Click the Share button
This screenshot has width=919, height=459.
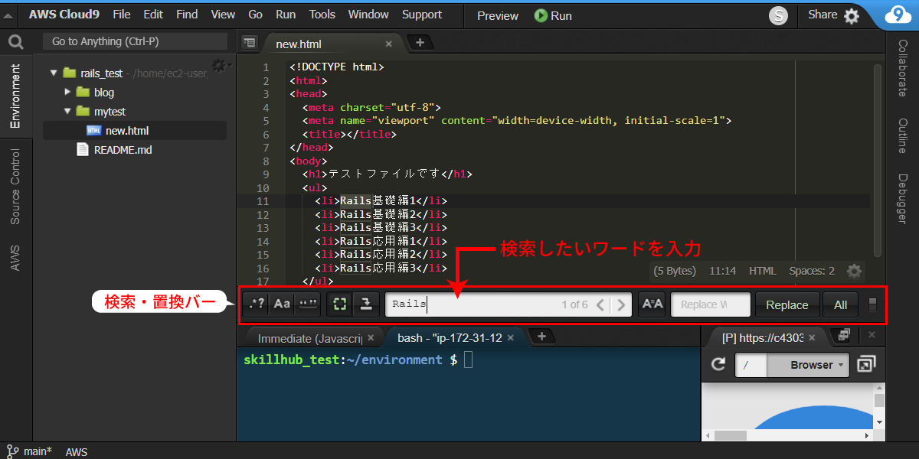823,15
